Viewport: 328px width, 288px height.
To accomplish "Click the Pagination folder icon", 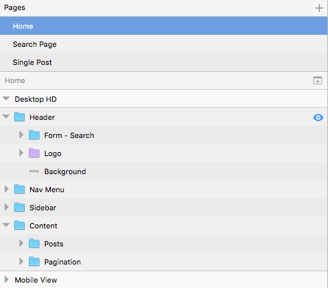I will (34, 262).
